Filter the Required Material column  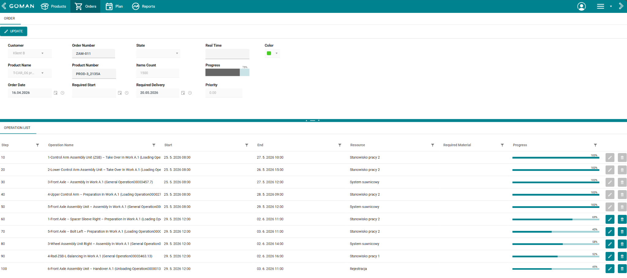click(x=502, y=145)
